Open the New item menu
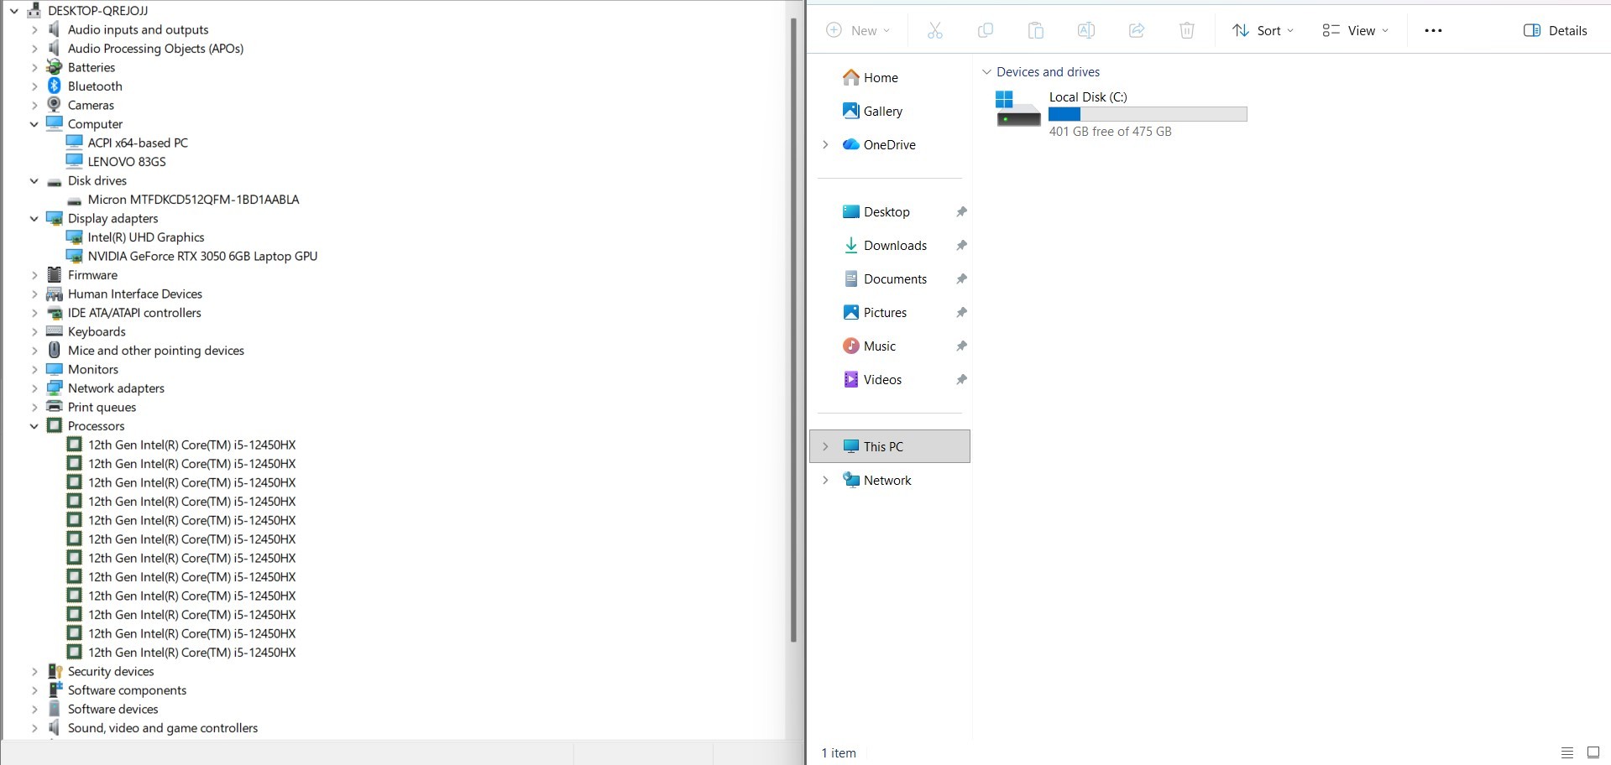The image size is (1611, 765). [x=857, y=31]
